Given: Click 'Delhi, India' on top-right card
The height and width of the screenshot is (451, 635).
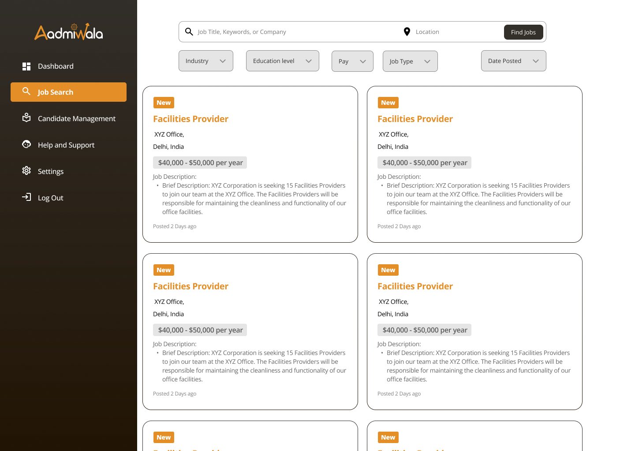Looking at the screenshot, I should (393, 147).
